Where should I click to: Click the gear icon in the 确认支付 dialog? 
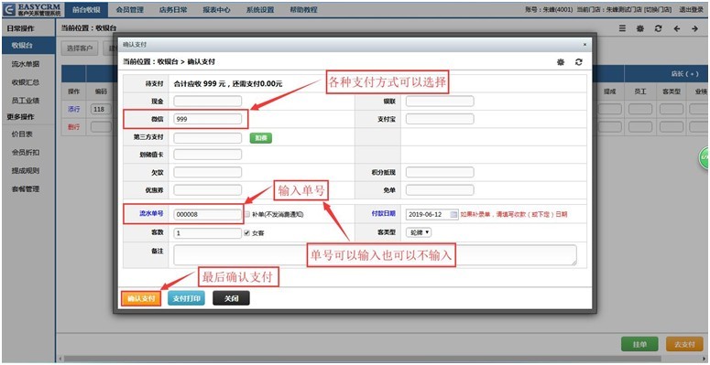[x=561, y=62]
